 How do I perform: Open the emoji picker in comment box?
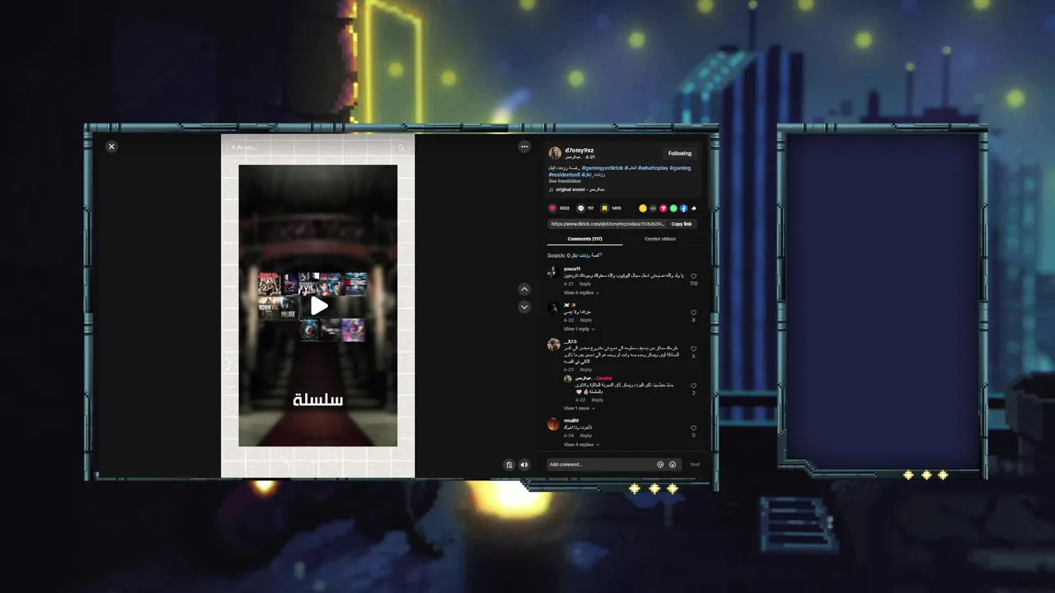coord(673,465)
